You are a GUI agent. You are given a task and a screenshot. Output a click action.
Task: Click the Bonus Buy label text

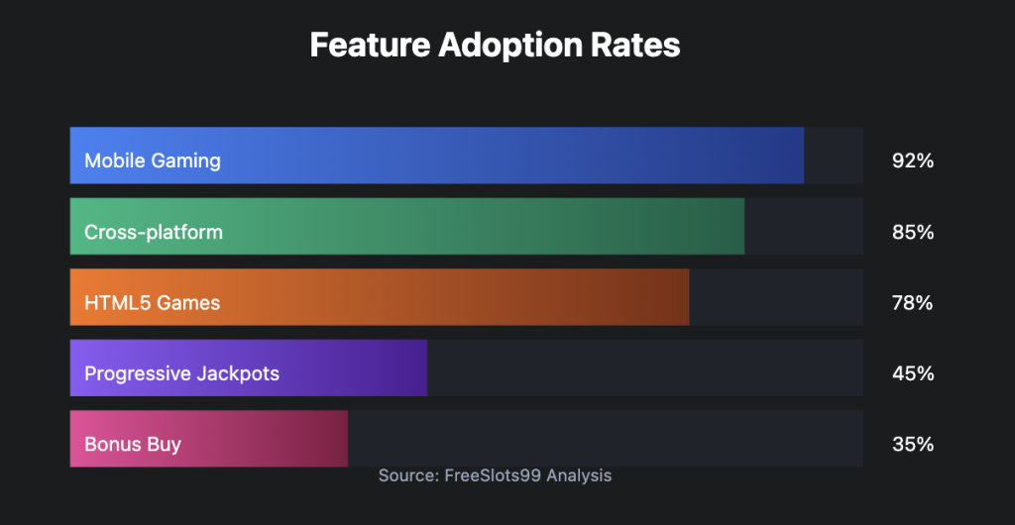pos(133,445)
